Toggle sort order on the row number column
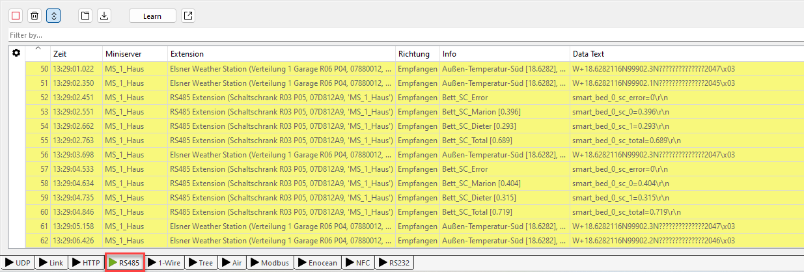This screenshot has height=272, width=804. [38, 53]
